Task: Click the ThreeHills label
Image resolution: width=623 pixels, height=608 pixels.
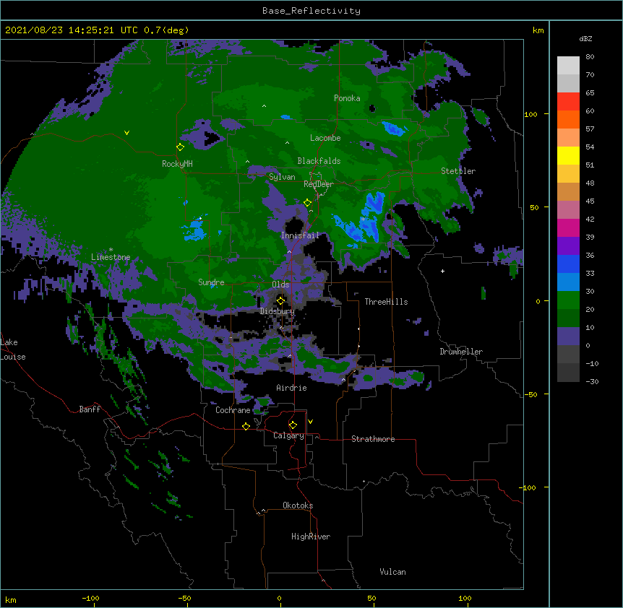Action: (386, 302)
